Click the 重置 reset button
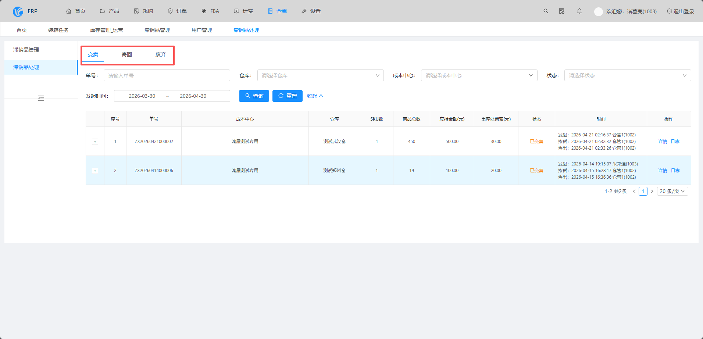This screenshot has width=703, height=339. [x=288, y=96]
